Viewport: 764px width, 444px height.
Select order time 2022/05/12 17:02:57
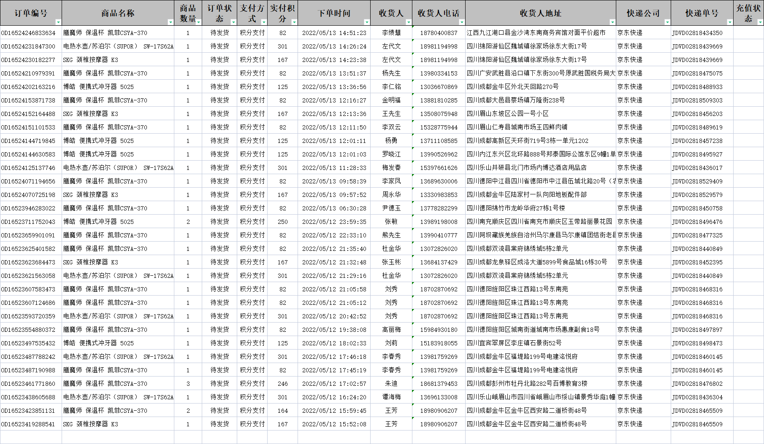click(x=334, y=384)
